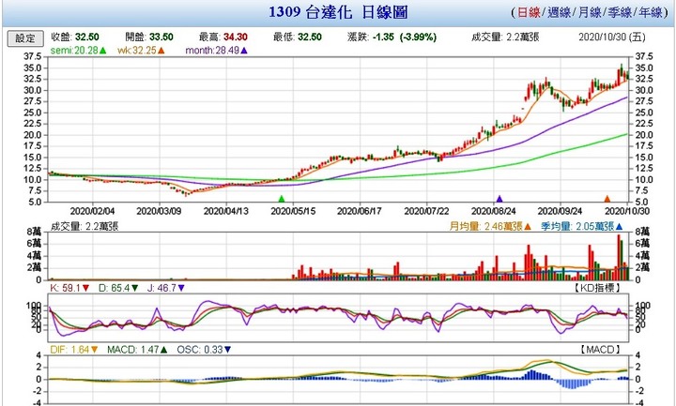
Task: Click the purple triangle marker on date axis
Action: coord(499,199)
